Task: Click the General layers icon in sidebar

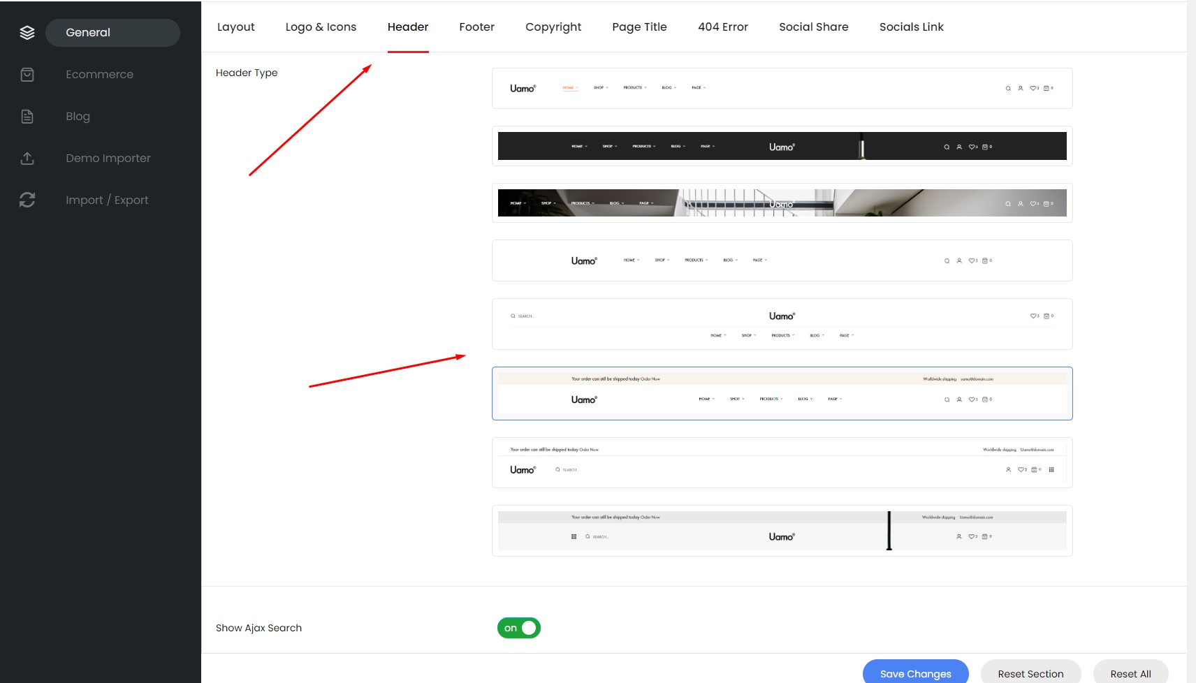Action: (27, 33)
